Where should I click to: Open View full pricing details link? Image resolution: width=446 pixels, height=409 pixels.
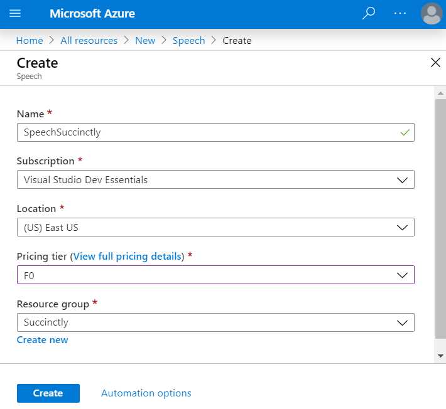coord(127,256)
